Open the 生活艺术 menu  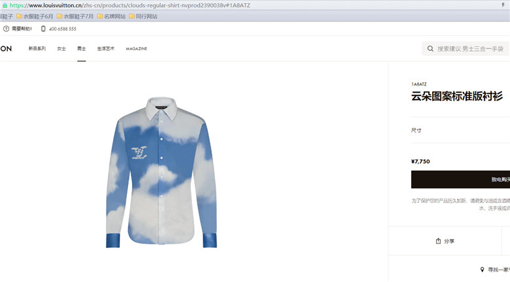click(x=106, y=48)
